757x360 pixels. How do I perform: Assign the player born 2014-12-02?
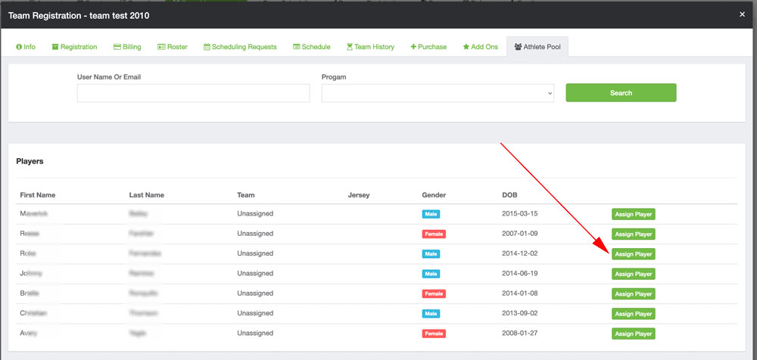(x=634, y=254)
